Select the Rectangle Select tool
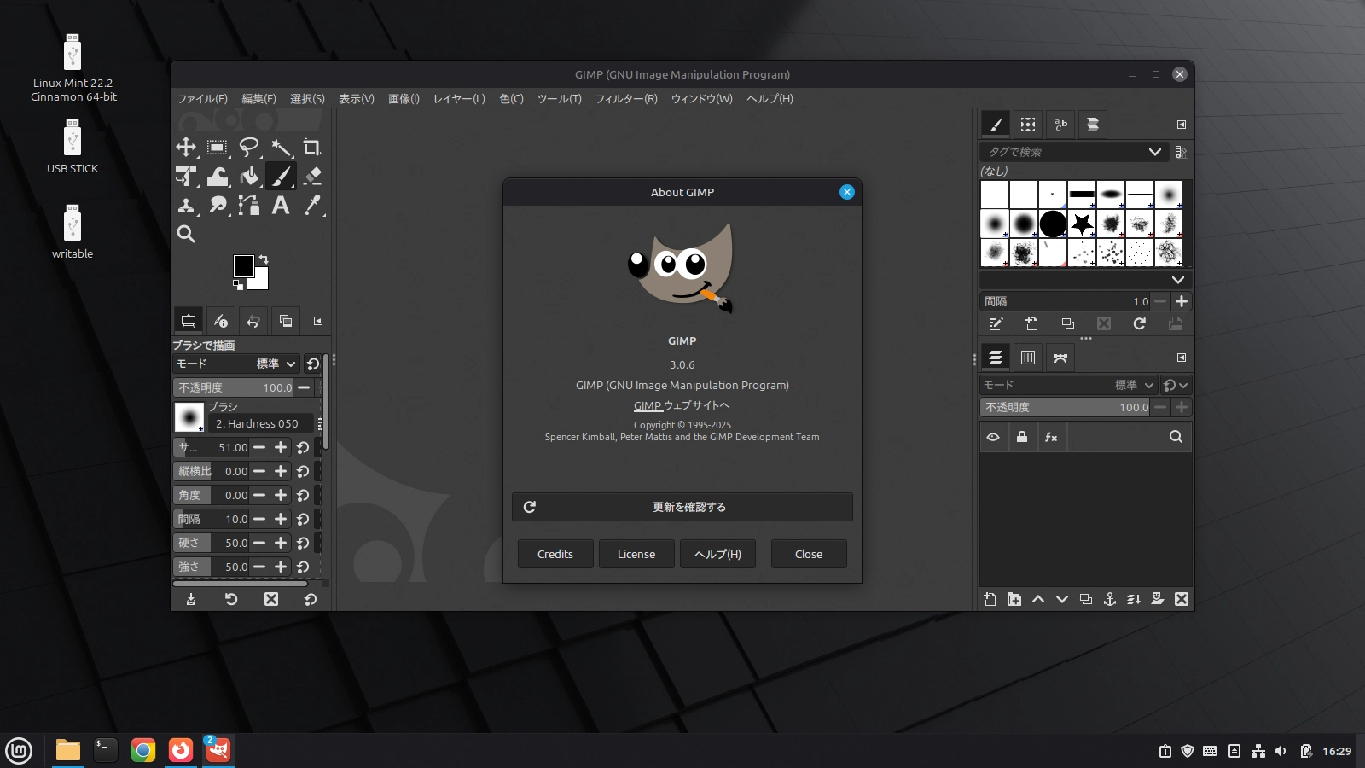Viewport: 1365px width, 768px height. [218, 148]
